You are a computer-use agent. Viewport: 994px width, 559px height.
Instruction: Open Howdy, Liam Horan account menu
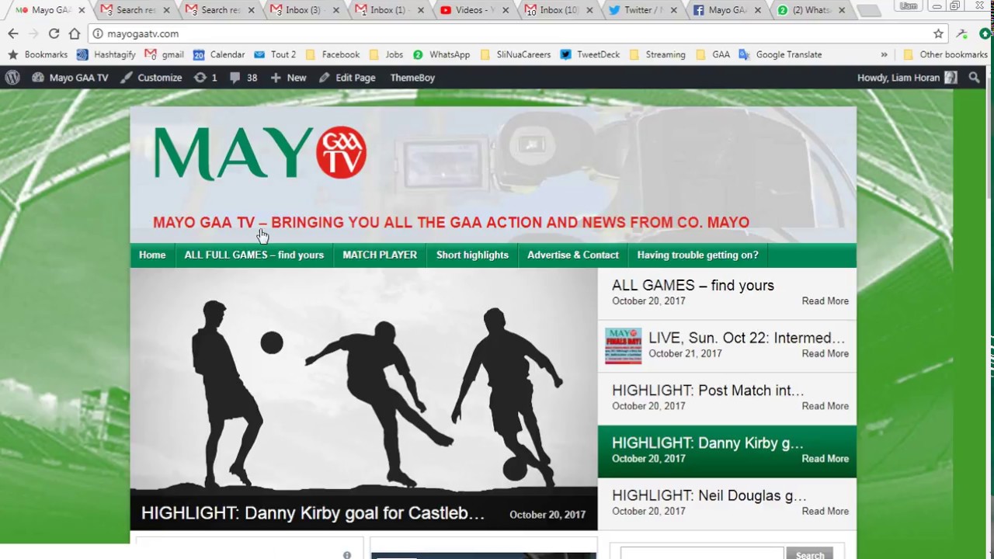pyautogui.click(x=907, y=78)
